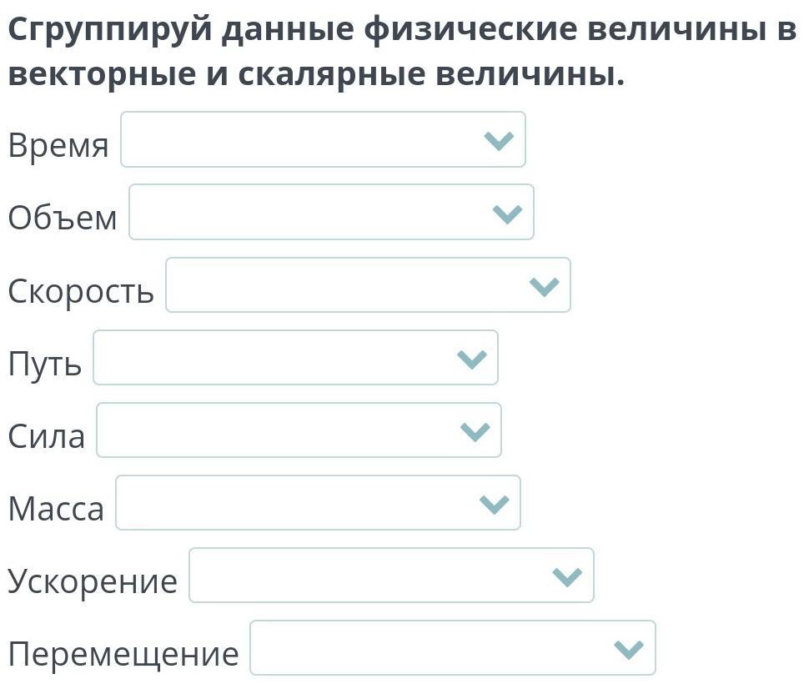Image resolution: width=804 pixels, height=689 pixels.
Task: Click the chevron arrow beside Объем
Action: click(x=507, y=214)
